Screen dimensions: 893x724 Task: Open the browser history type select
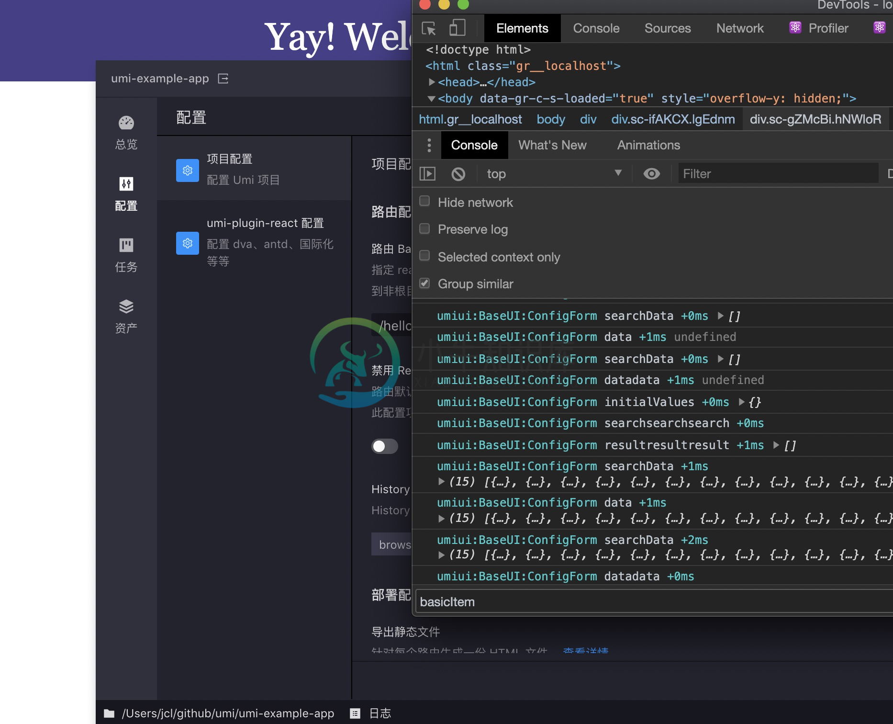[391, 544]
